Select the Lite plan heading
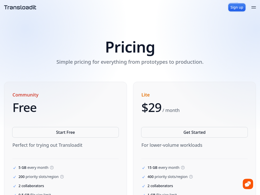The height and width of the screenshot is (195, 260). (145, 95)
